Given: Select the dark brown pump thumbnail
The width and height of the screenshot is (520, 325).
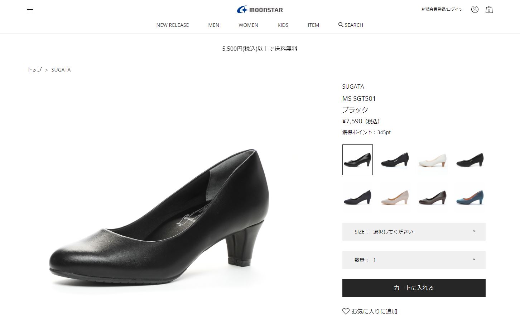Looking at the screenshot, I should coord(433,197).
